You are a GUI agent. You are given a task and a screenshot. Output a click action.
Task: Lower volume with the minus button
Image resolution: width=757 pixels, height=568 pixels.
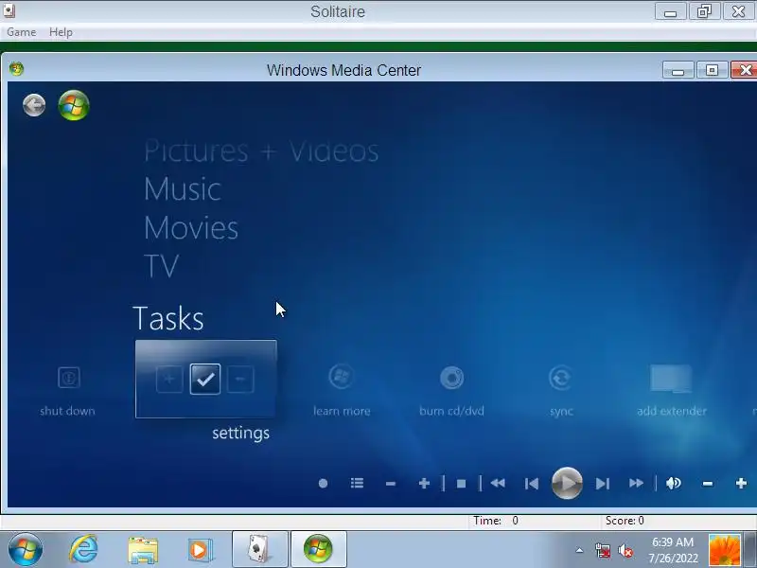(x=707, y=484)
